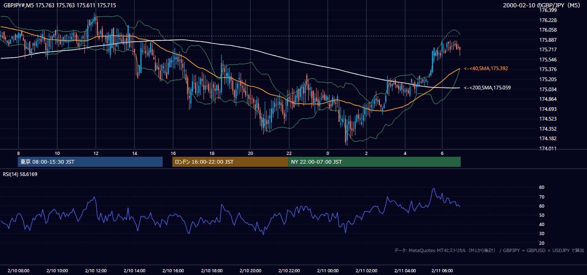Click the 174.182 price axis value

548,138
